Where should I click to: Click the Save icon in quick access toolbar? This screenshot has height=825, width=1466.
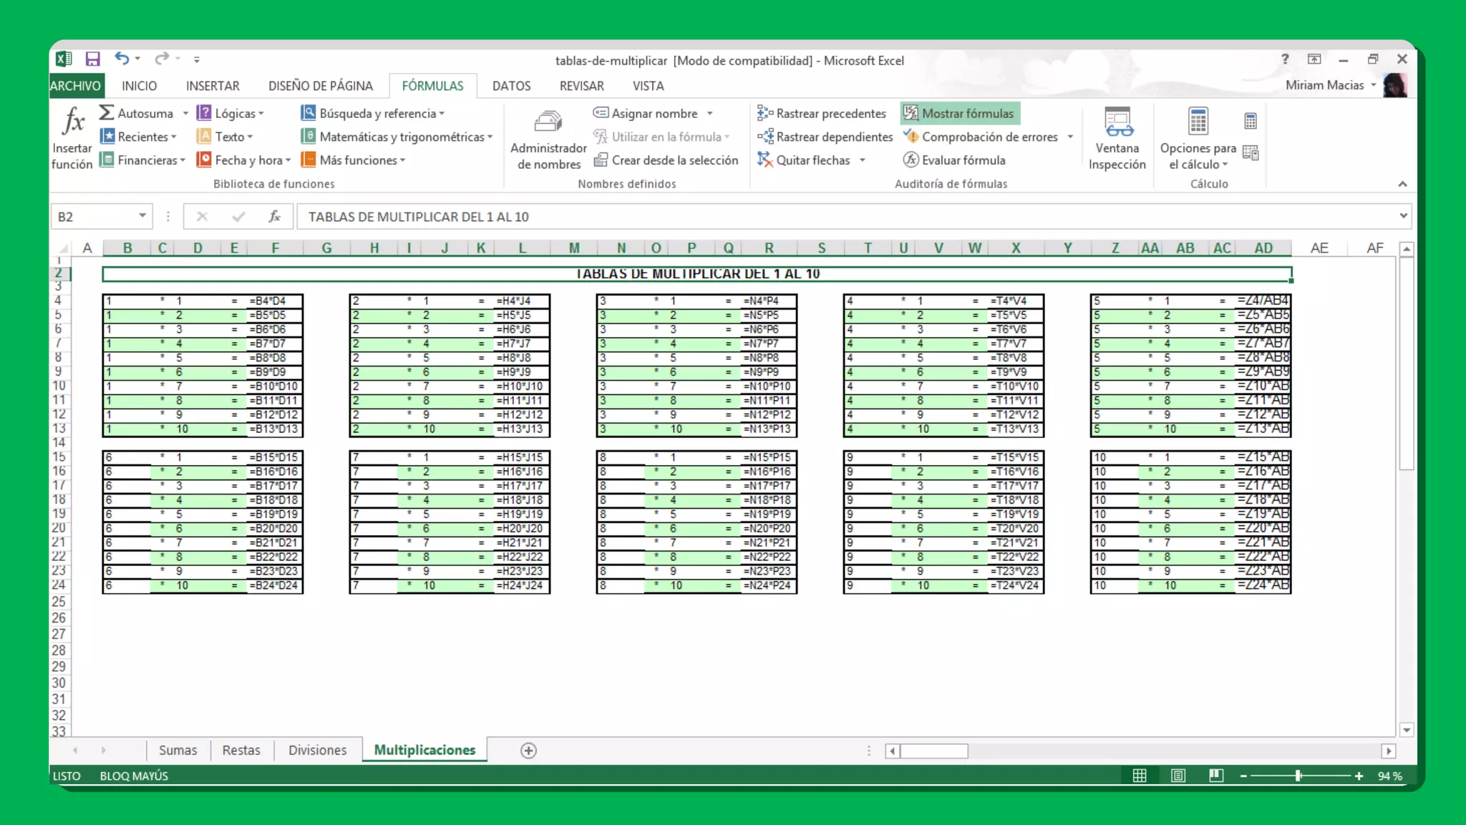point(93,59)
